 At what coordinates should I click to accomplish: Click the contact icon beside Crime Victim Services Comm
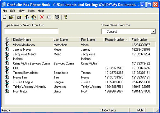pos(7,63)
